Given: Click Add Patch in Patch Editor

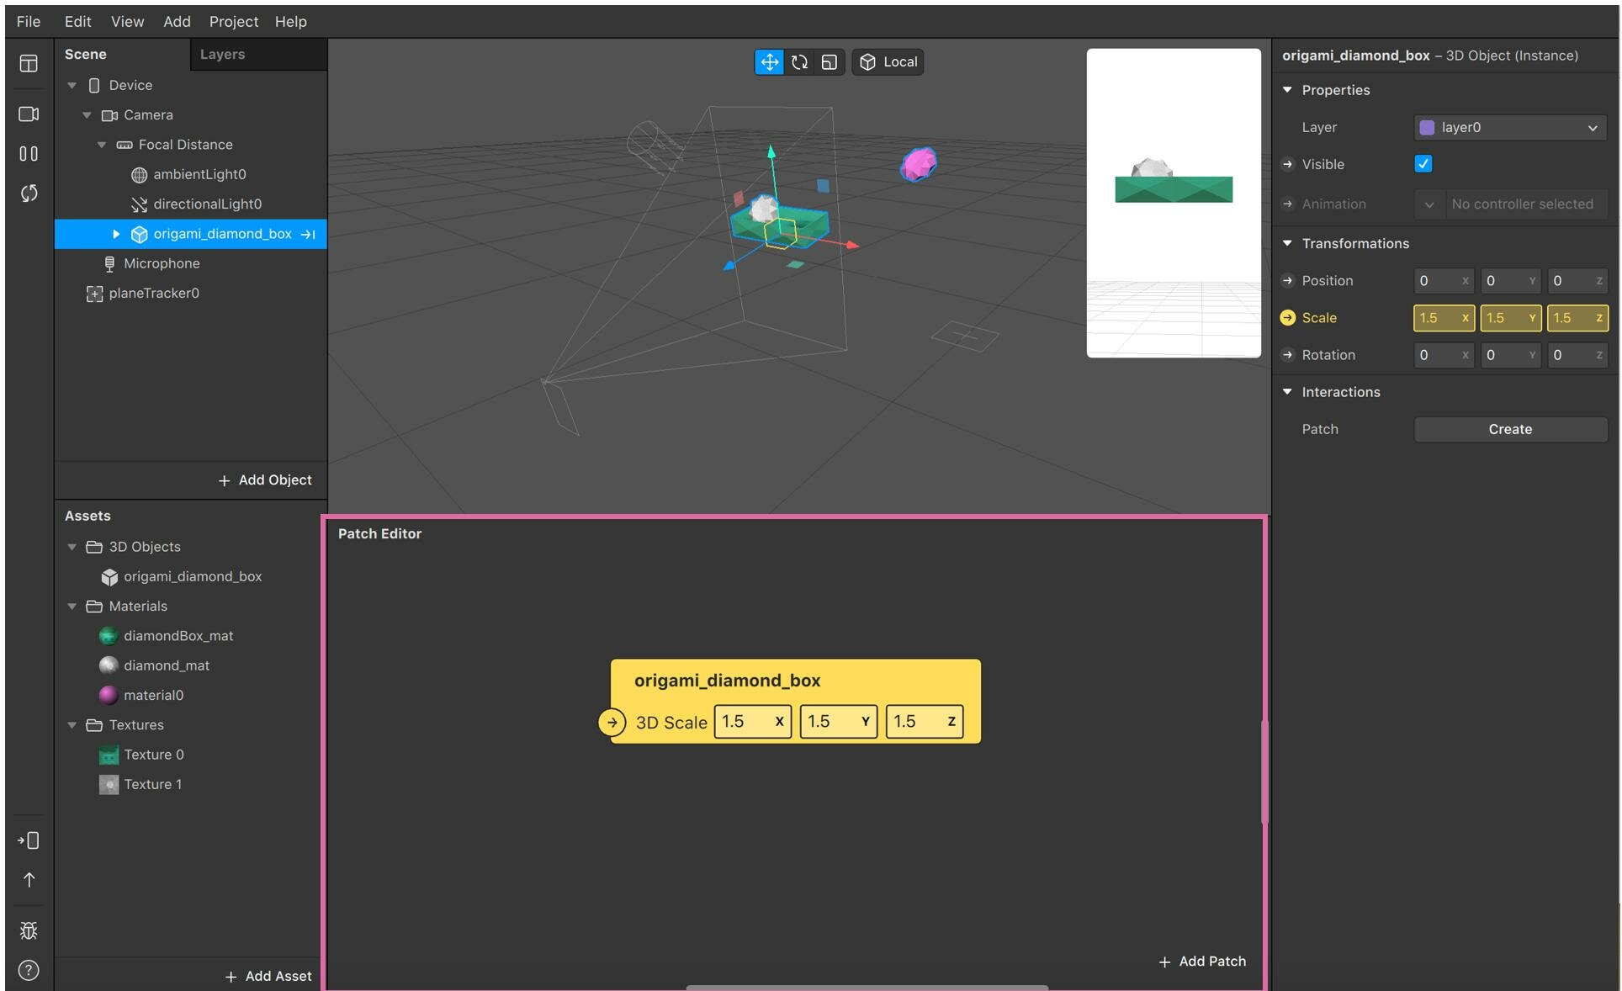Looking at the screenshot, I should [1201, 961].
